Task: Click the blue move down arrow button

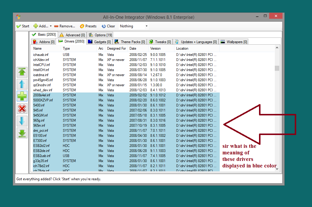Action: (22, 121)
